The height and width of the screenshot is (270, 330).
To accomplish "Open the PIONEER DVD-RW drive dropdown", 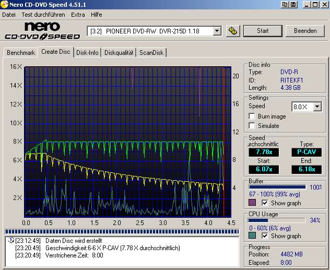I will (217, 31).
